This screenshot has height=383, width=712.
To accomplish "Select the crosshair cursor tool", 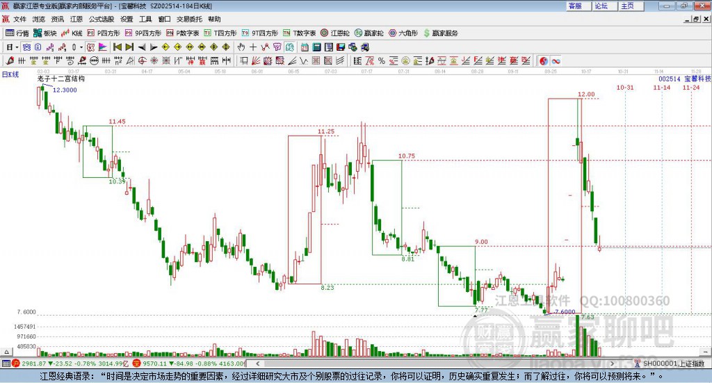I will (254, 47).
